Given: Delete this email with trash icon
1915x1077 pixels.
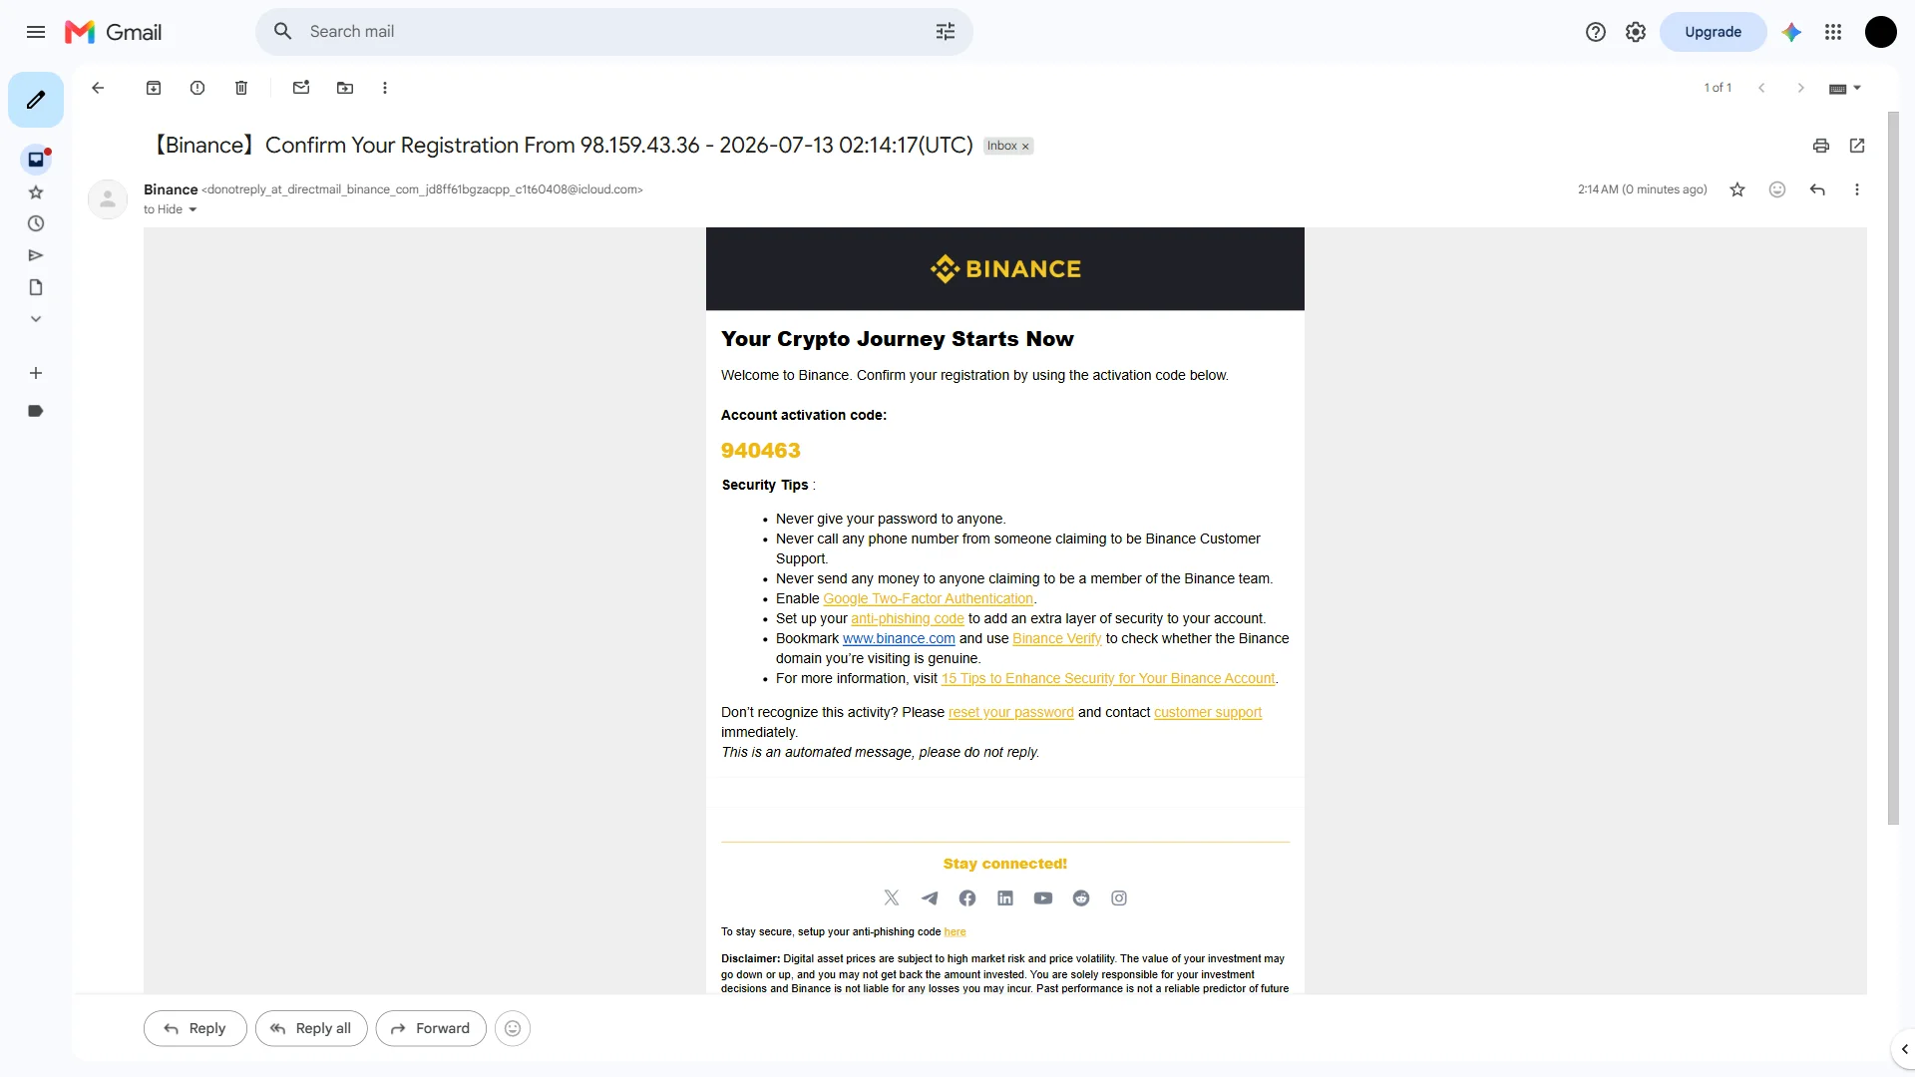Looking at the screenshot, I should coord(241,88).
